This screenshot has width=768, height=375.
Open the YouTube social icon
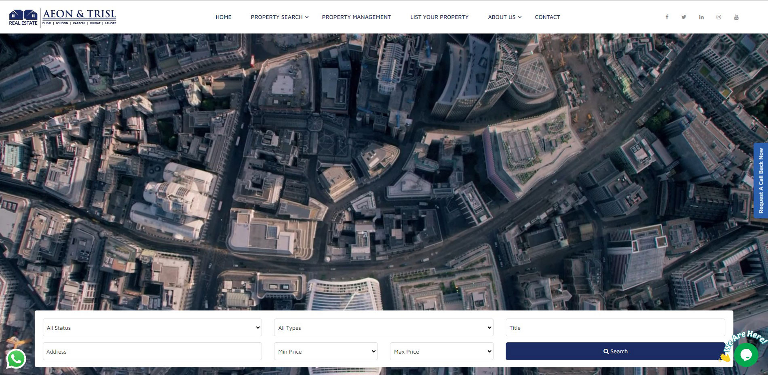(736, 17)
